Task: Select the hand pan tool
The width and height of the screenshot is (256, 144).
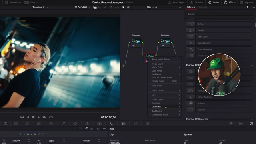Action: pos(128,7)
